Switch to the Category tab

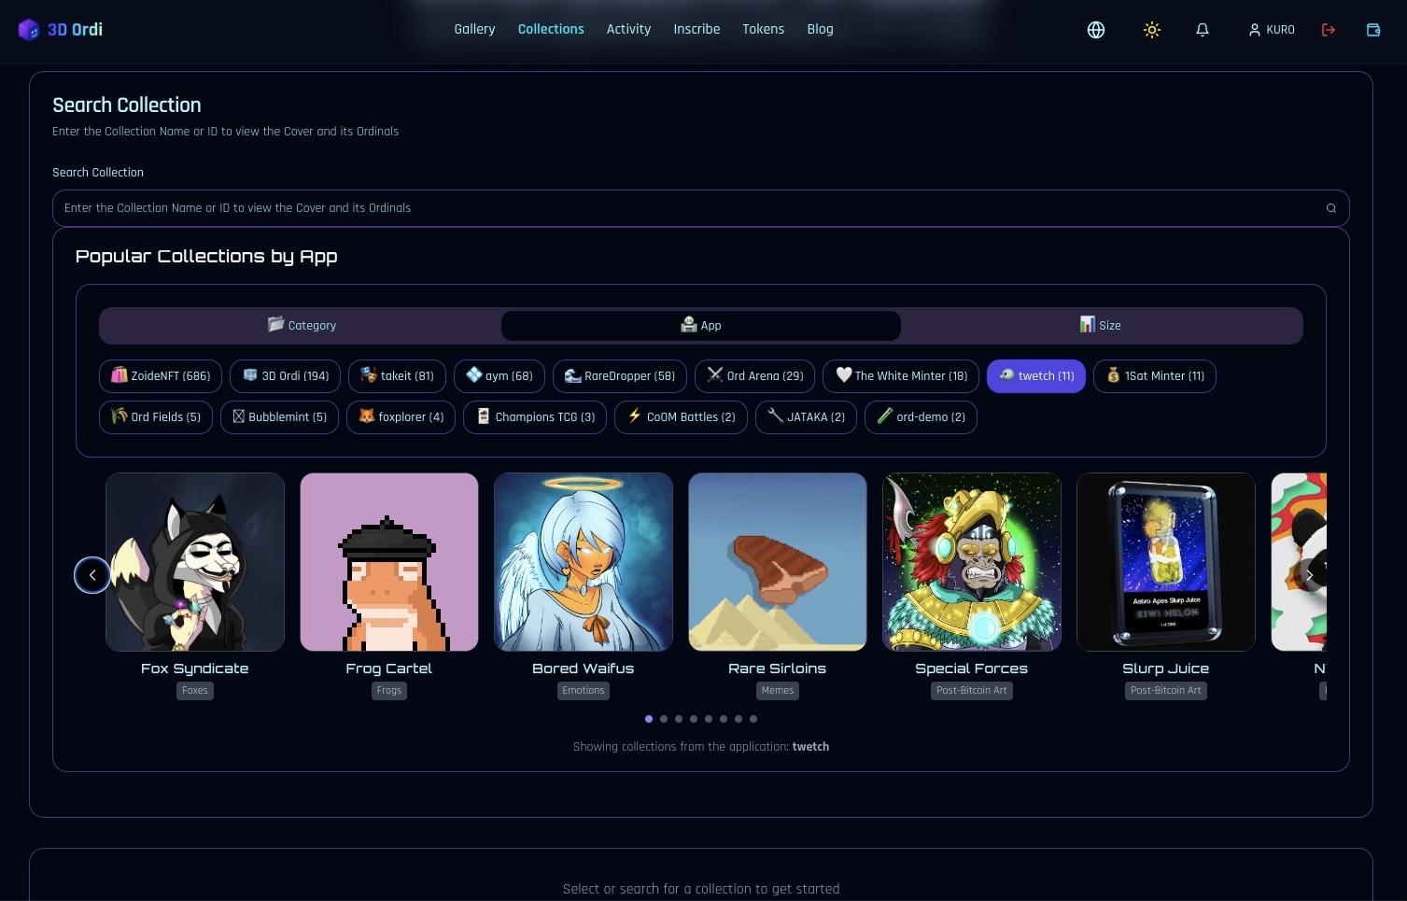click(x=301, y=325)
